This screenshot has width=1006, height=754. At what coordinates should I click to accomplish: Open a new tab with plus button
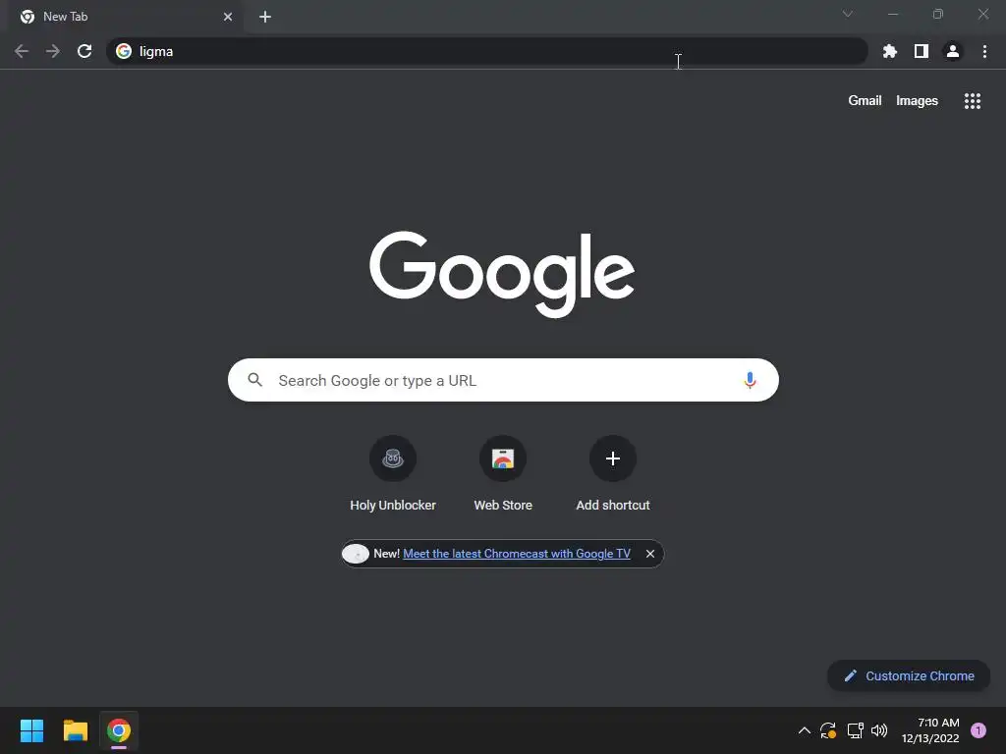[265, 17]
